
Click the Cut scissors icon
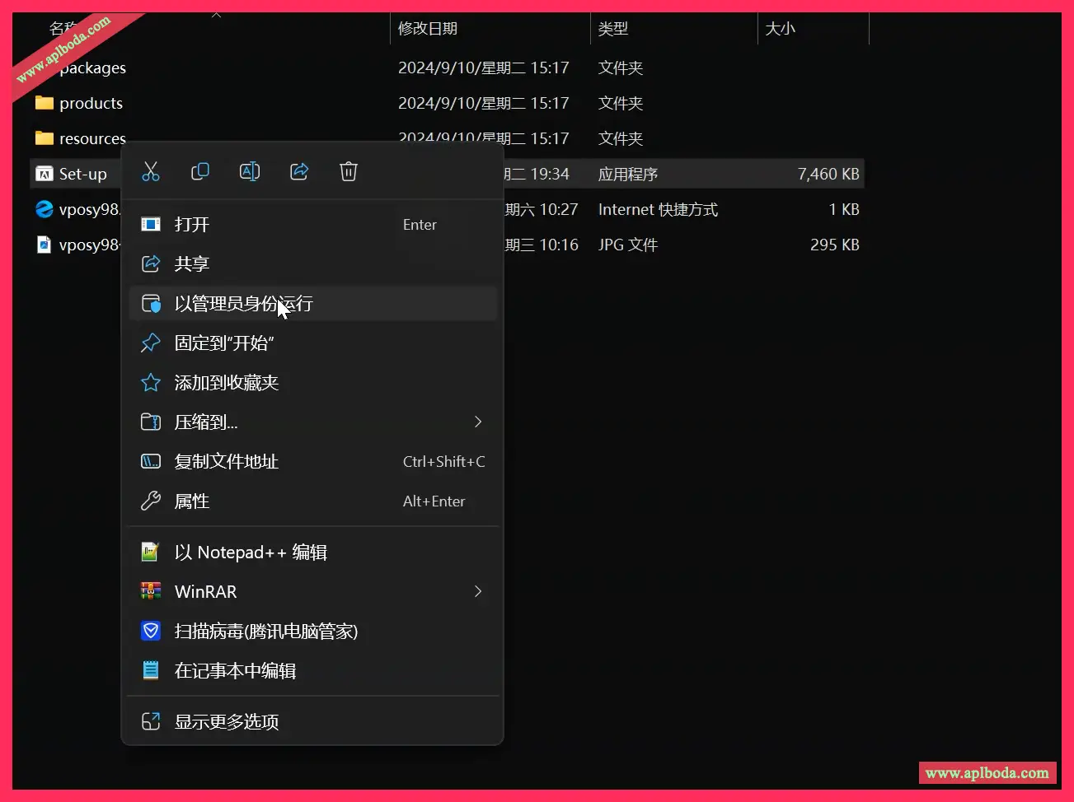pyautogui.click(x=151, y=171)
